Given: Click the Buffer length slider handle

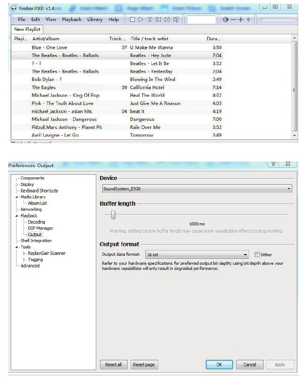Looking at the screenshot, I should (113, 215).
